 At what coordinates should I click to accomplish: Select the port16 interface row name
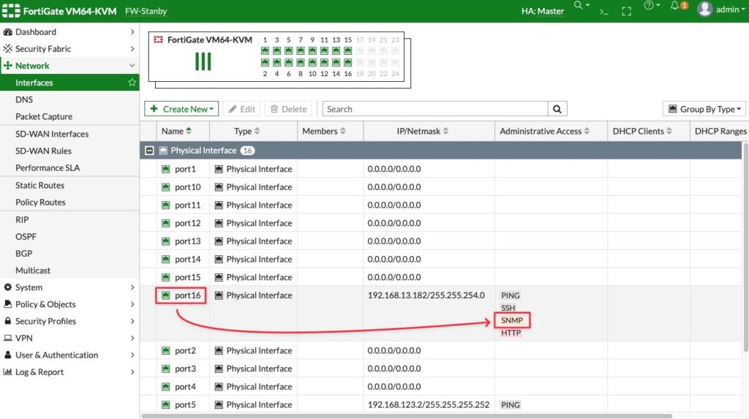tap(188, 295)
